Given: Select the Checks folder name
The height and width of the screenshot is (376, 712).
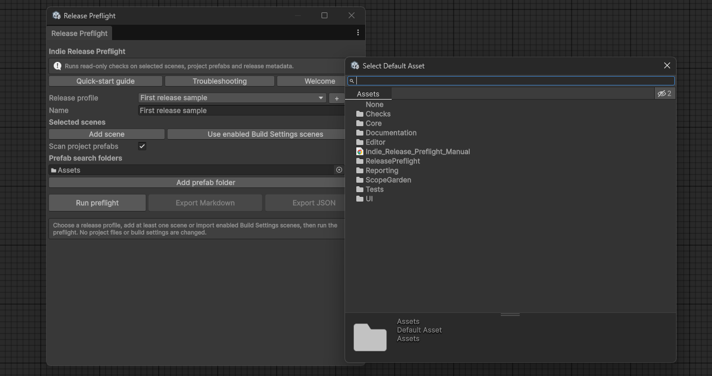Looking at the screenshot, I should [378, 114].
